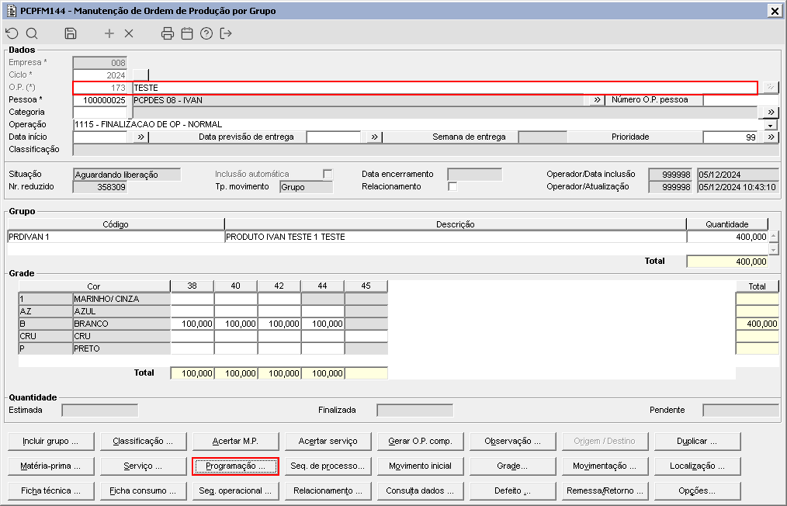Open lookup beside Data previsão de entrega
The height and width of the screenshot is (506, 787).
[373, 137]
